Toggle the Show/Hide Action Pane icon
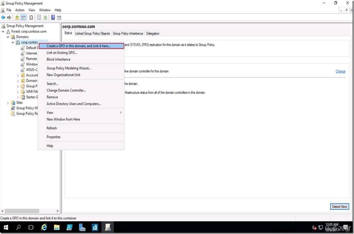 pyautogui.click(x=59, y=18)
